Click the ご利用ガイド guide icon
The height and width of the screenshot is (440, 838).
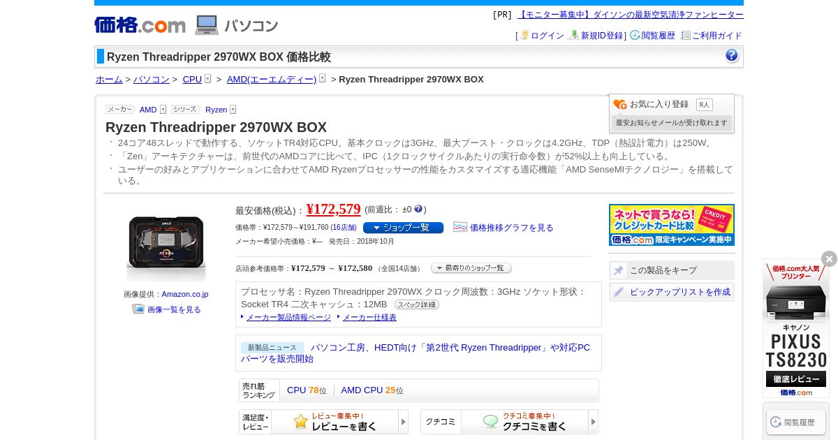tap(686, 35)
